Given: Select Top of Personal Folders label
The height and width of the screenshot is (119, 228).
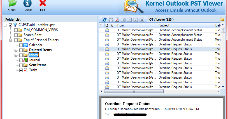Looking at the screenshot, I should coord(41,40).
